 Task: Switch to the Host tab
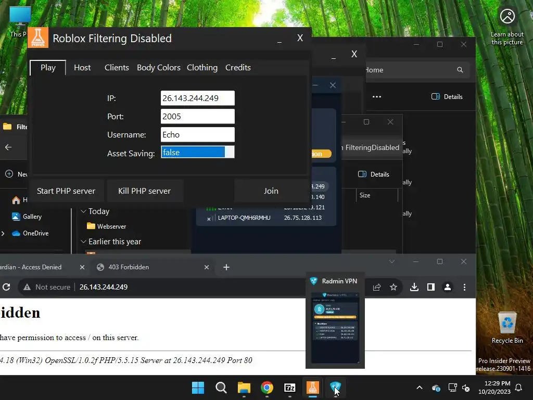click(x=82, y=67)
